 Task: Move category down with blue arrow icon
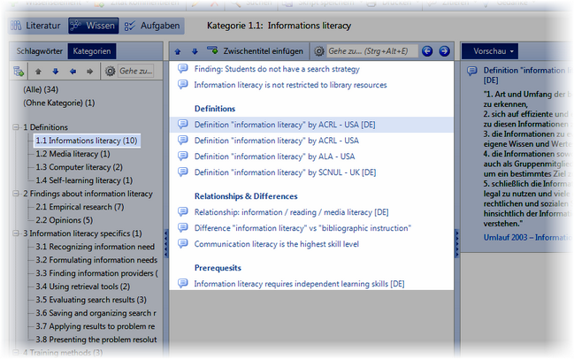55,72
